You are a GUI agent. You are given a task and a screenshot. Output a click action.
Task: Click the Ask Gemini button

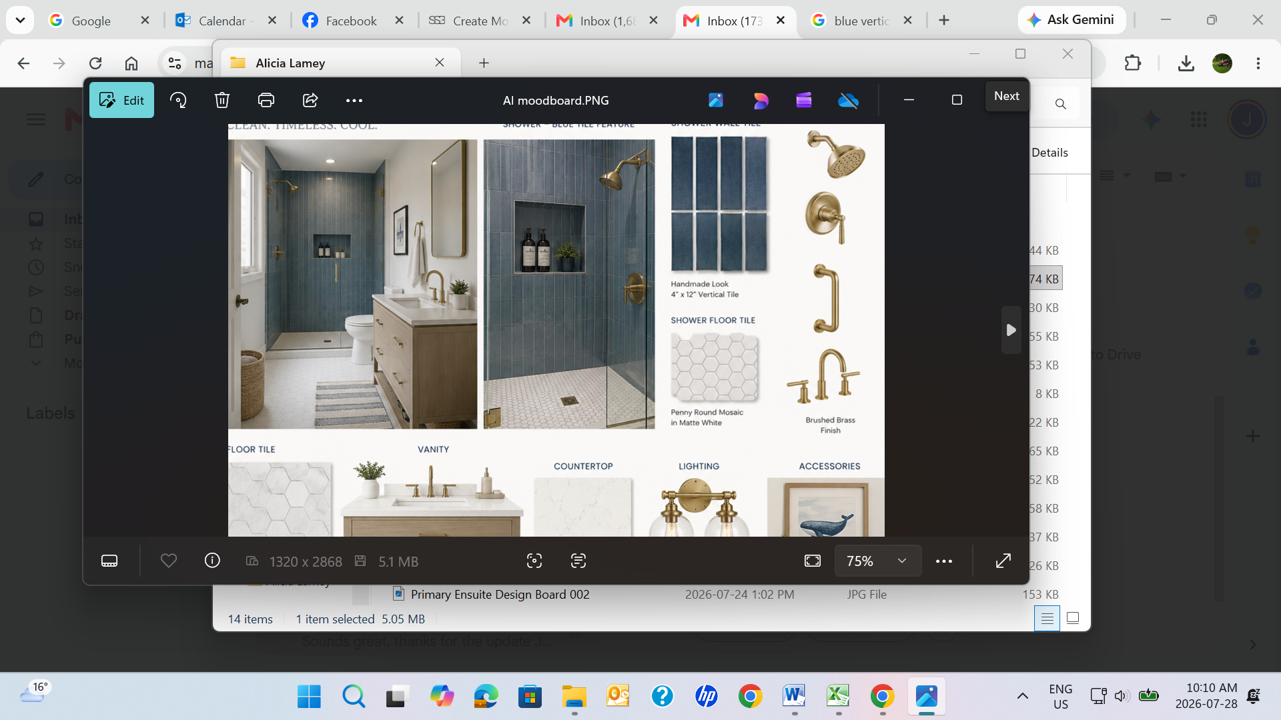click(x=1072, y=20)
